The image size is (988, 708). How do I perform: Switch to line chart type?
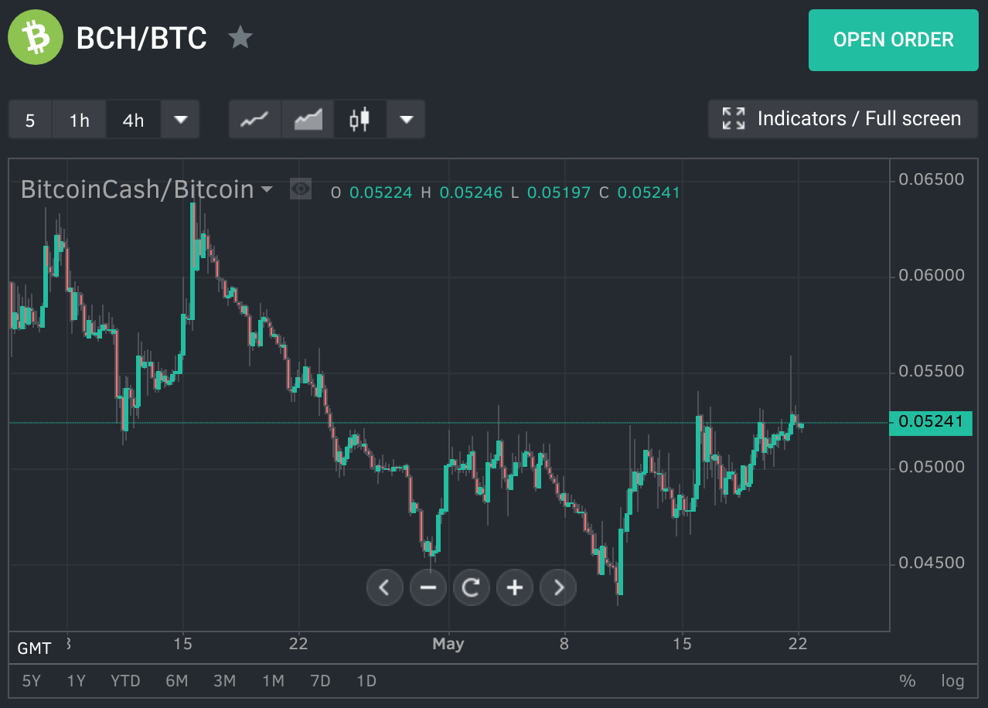click(x=254, y=119)
